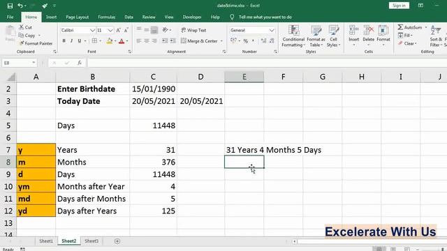
Task: Open the Customize Quick Access Toolbar dropdown
Action: coord(54,6)
